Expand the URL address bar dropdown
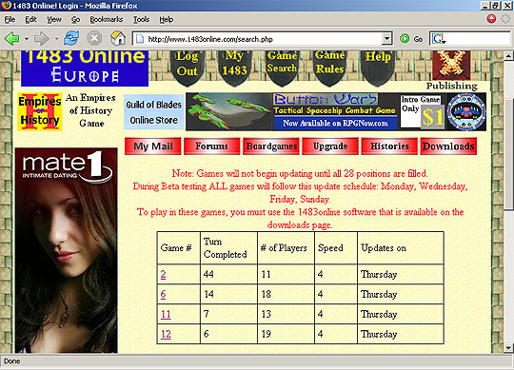This screenshot has width=514, height=370. coord(386,39)
